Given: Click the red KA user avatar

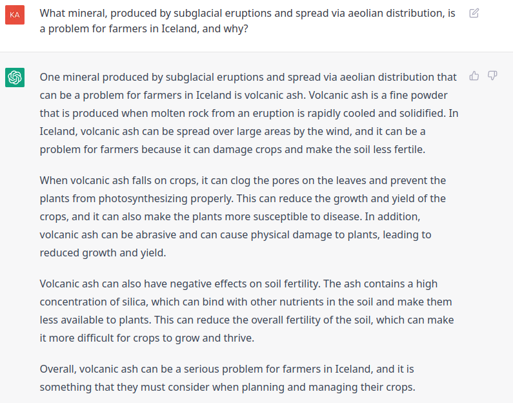Looking at the screenshot, I should click(x=15, y=15).
